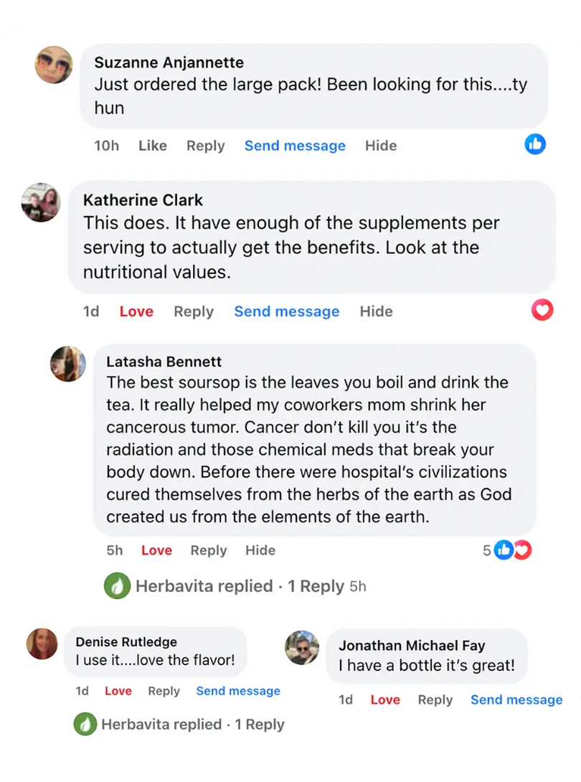Send message to Suzanne Anjannette

pos(295,146)
